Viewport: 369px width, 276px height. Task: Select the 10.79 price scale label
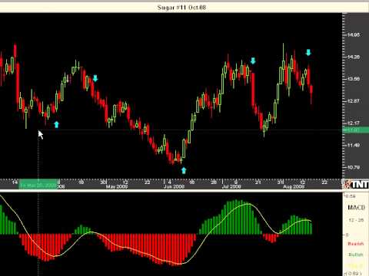click(353, 167)
